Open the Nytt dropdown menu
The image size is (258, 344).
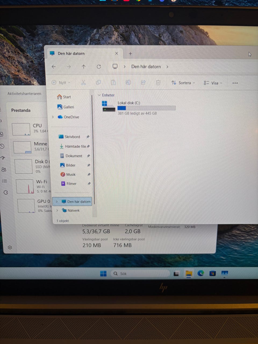point(61,83)
